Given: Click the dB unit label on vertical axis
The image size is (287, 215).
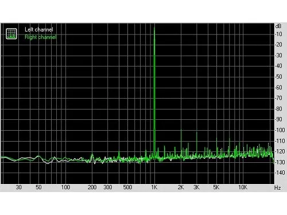Looking at the screenshot, I should point(278,26).
